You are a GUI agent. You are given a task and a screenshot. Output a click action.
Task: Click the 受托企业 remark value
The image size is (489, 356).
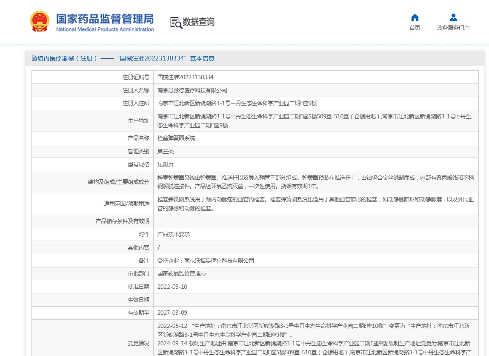(x=206, y=261)
